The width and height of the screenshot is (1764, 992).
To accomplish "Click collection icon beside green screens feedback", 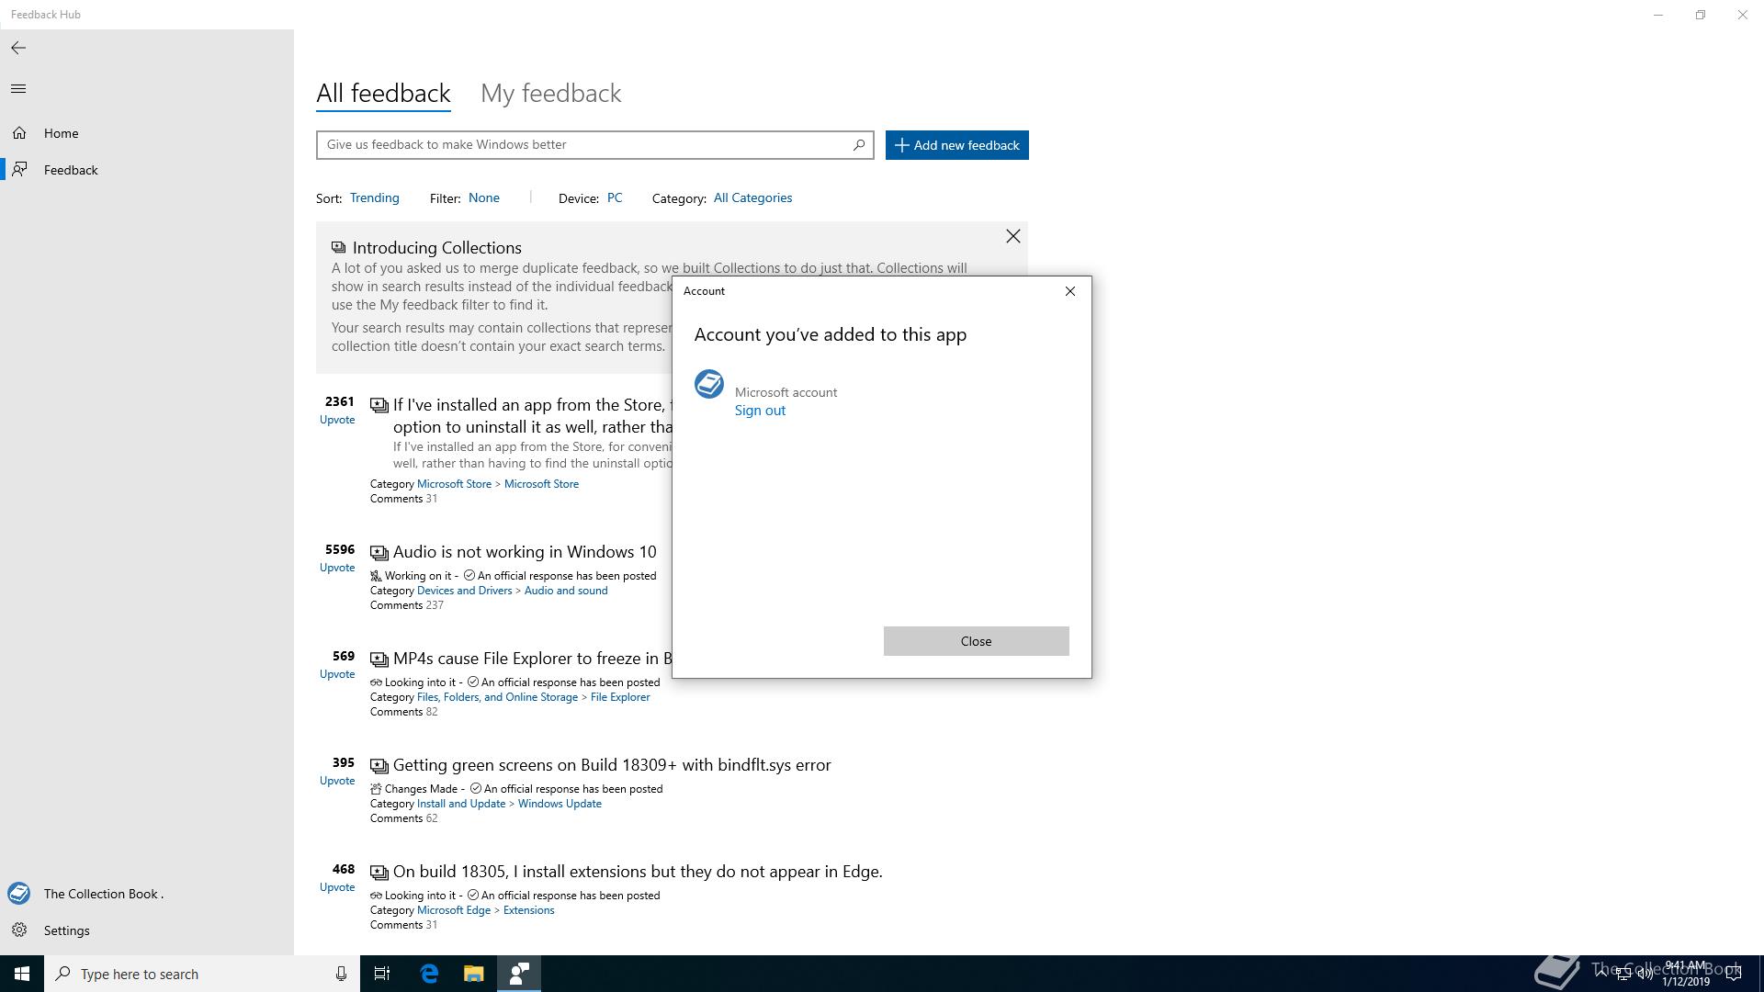I will click(x=379, y=766).
